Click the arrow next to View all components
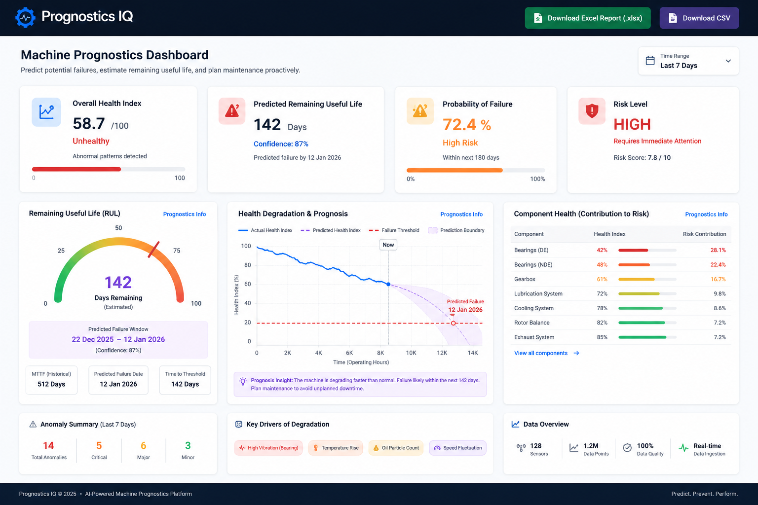 click(x=576, y=353)
